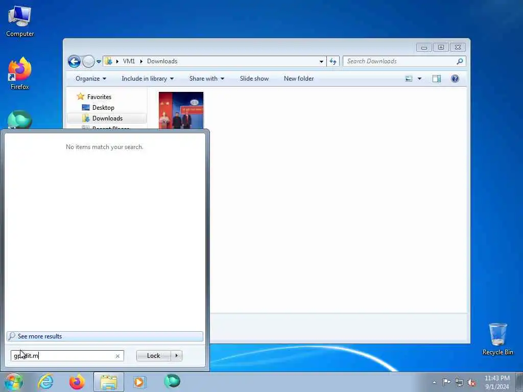Screen dimensions: 523x392
Task: Select the image thumbnail in Downloads
Action: 181,110
